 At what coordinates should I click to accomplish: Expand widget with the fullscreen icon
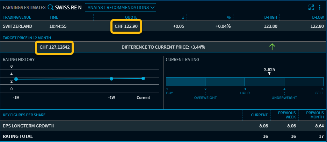(x=311, y=7)
